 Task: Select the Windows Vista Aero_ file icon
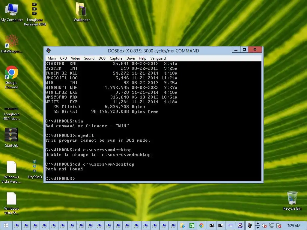pyautogui.click(x=12, y=172)
